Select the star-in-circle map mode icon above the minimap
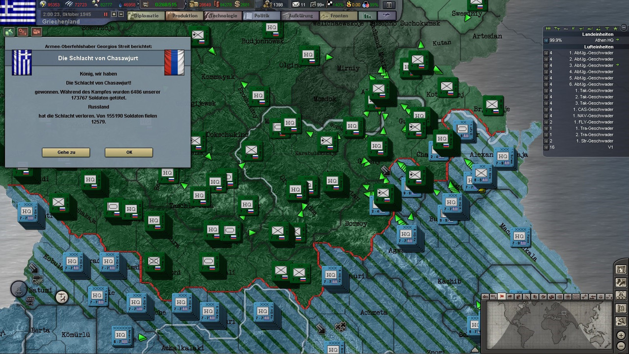This screenshot has height=354, width=629. (569, 296)
